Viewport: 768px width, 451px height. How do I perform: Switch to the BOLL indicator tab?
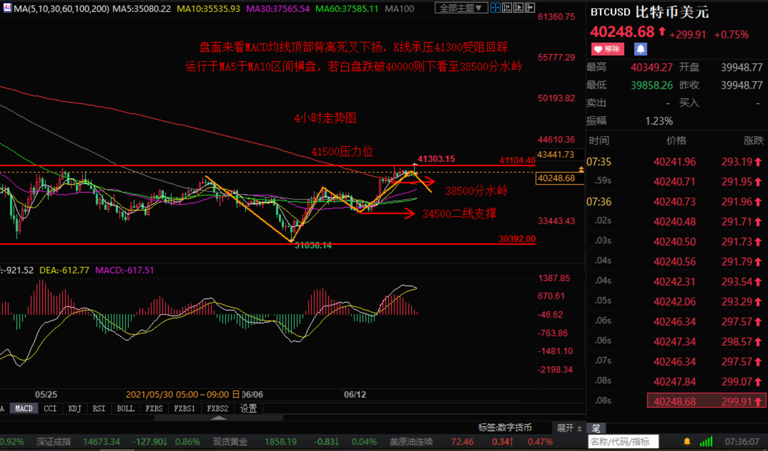pos(126,409)
